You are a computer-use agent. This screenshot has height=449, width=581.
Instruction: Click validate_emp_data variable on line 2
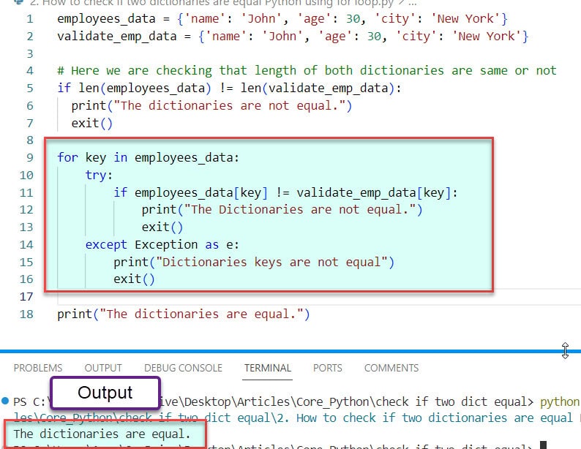point(117,37)
